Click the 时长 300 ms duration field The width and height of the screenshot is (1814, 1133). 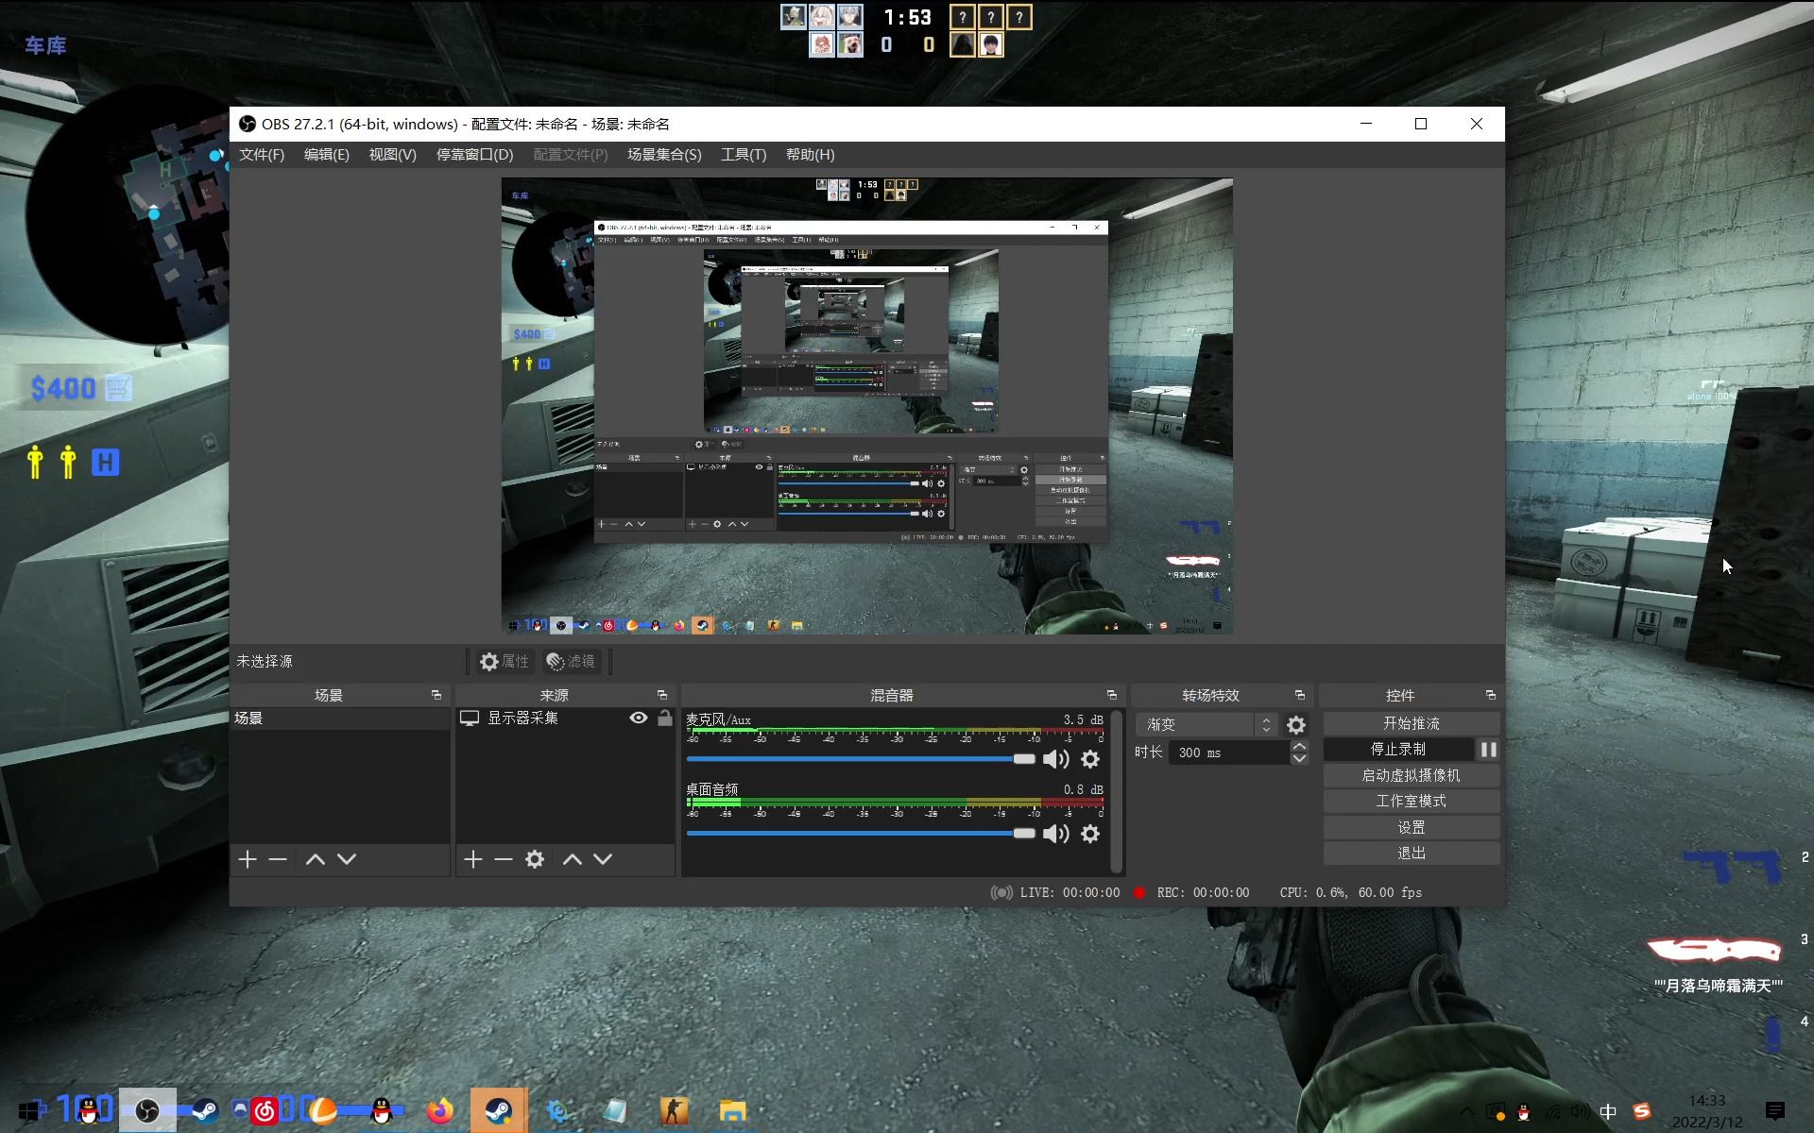(1229, 753)
